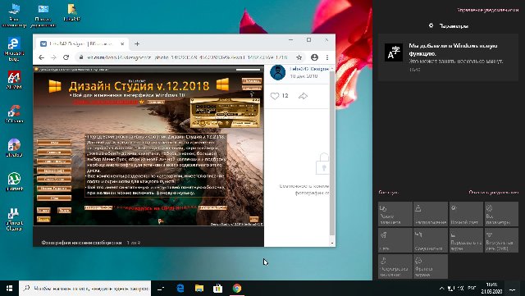Share photo with arrow icon
Viewport: 525px width, 296px height.
(303, 96)
